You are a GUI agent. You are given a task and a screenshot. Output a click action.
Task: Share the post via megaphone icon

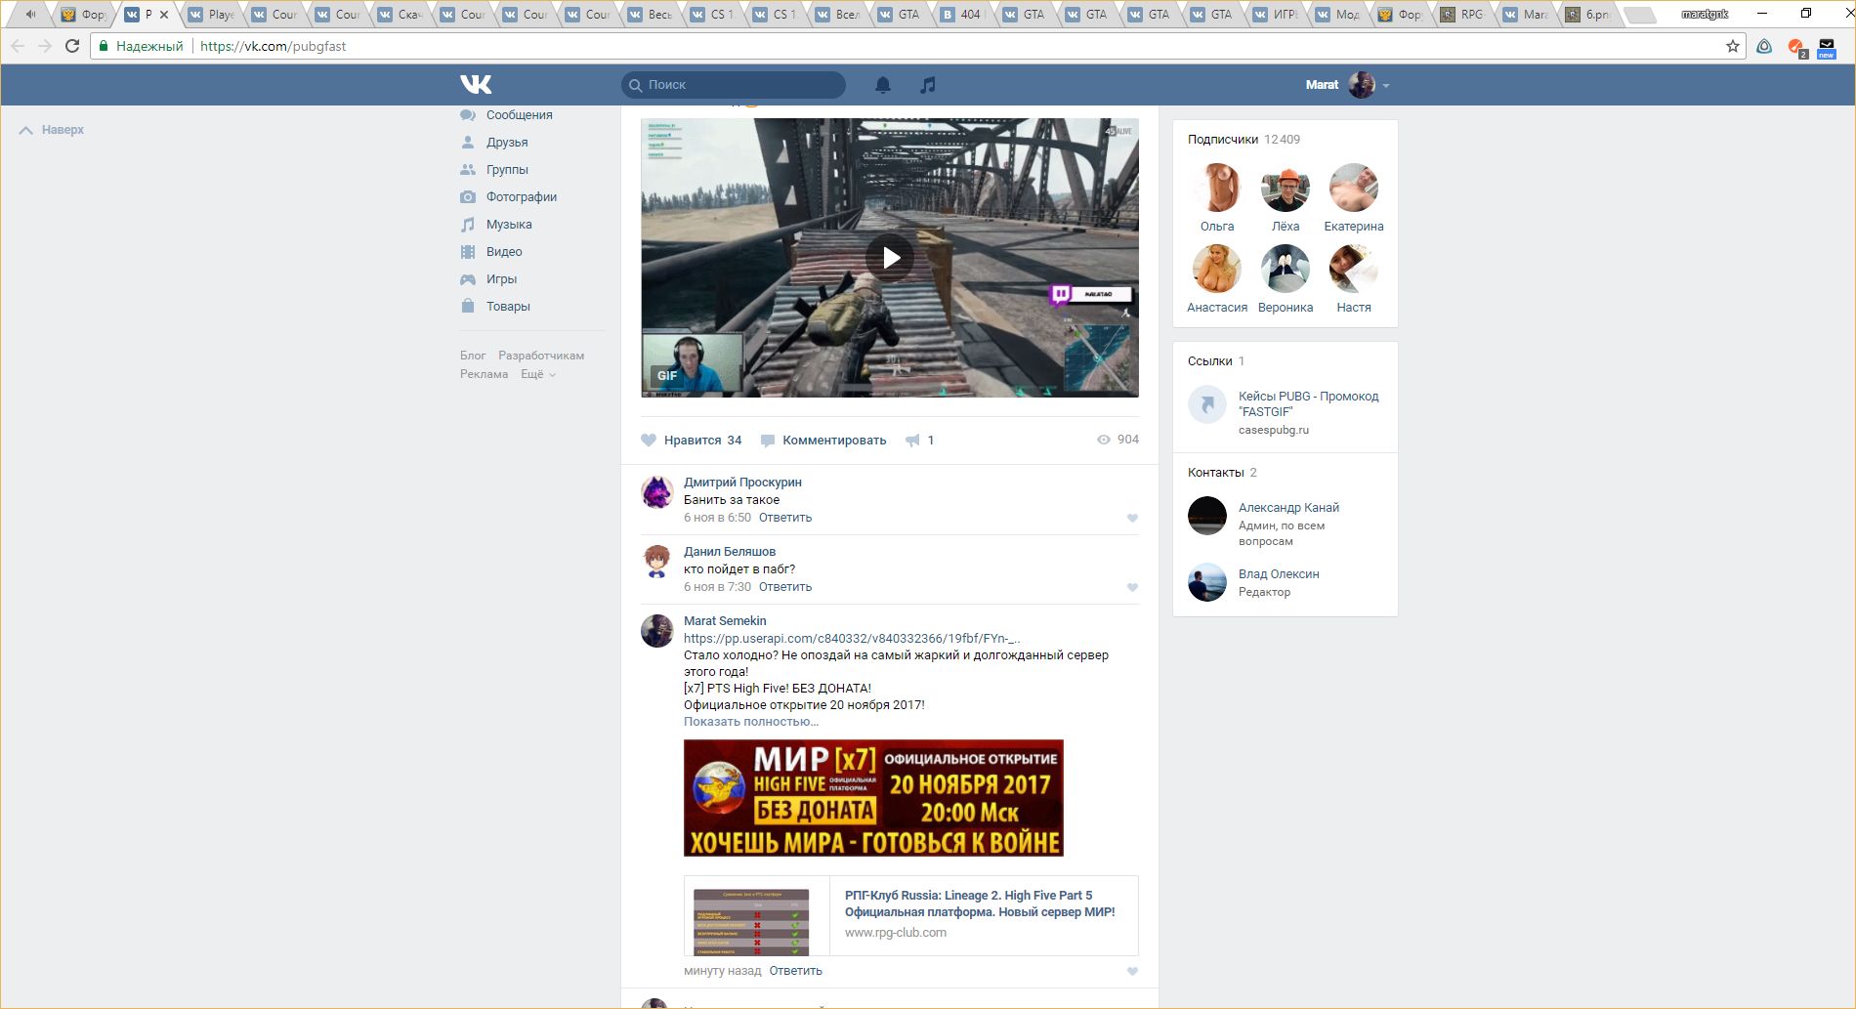tap(912, 441)
